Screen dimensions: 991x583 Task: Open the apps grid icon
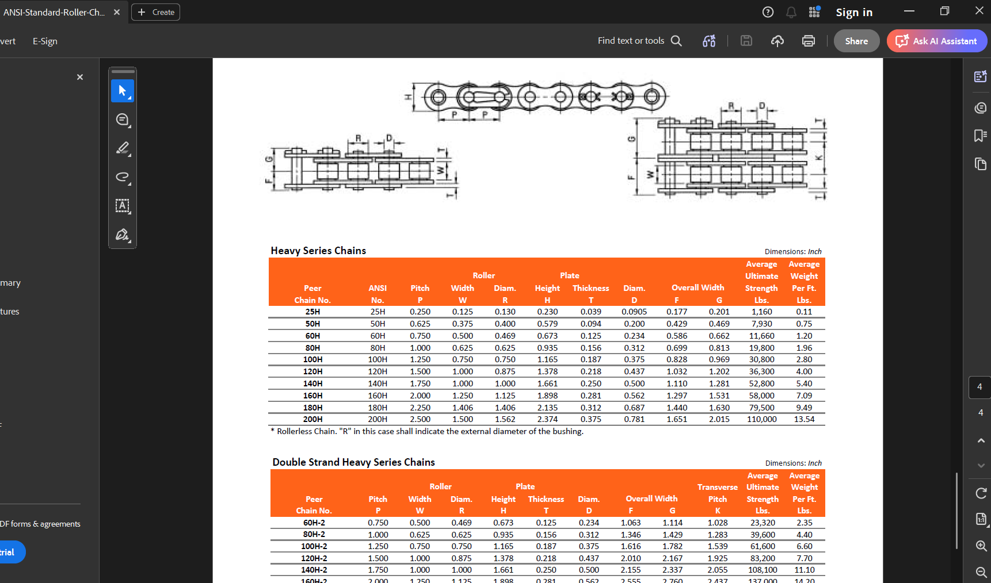814,12
